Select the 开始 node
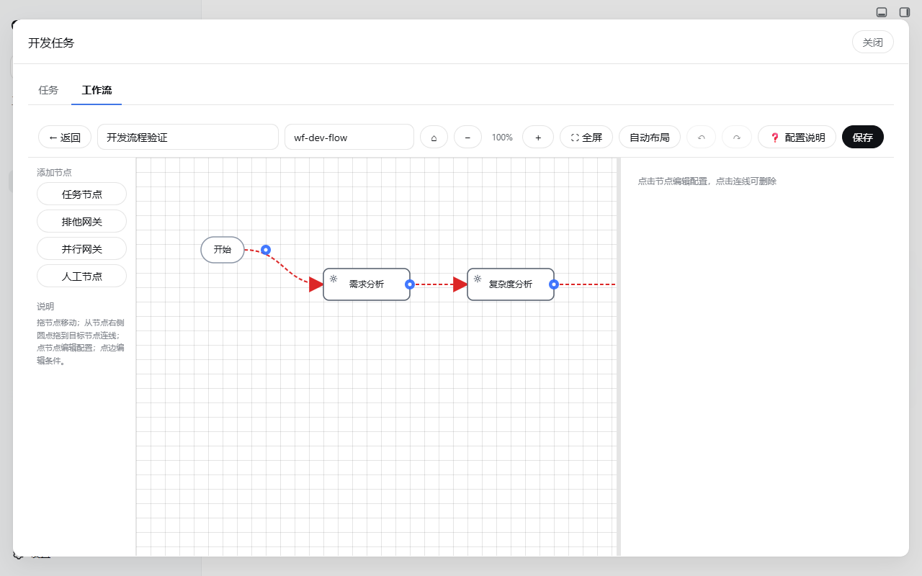Image resolution: width=922 pixels, height=576 pixels. point(223,250)
